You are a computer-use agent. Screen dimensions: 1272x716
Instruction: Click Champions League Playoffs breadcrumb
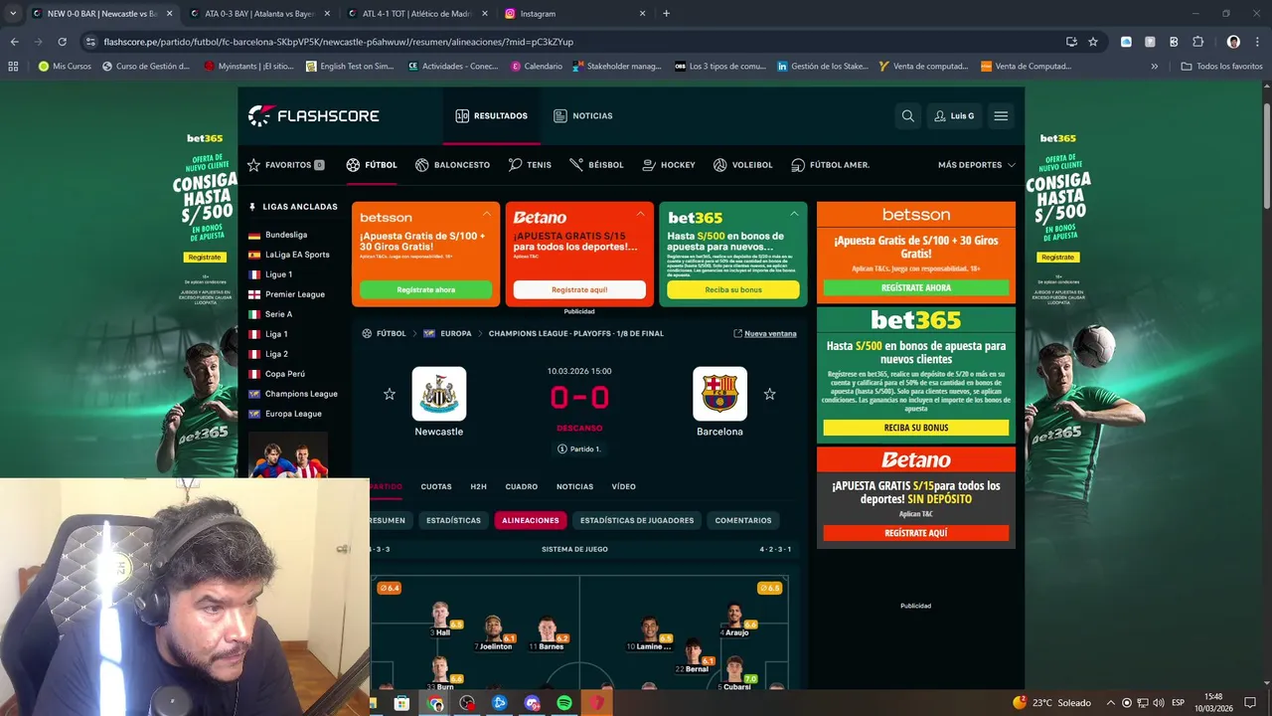[576, 333]
